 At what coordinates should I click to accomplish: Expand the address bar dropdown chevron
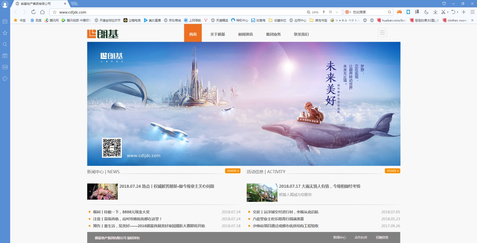[337, 12]
